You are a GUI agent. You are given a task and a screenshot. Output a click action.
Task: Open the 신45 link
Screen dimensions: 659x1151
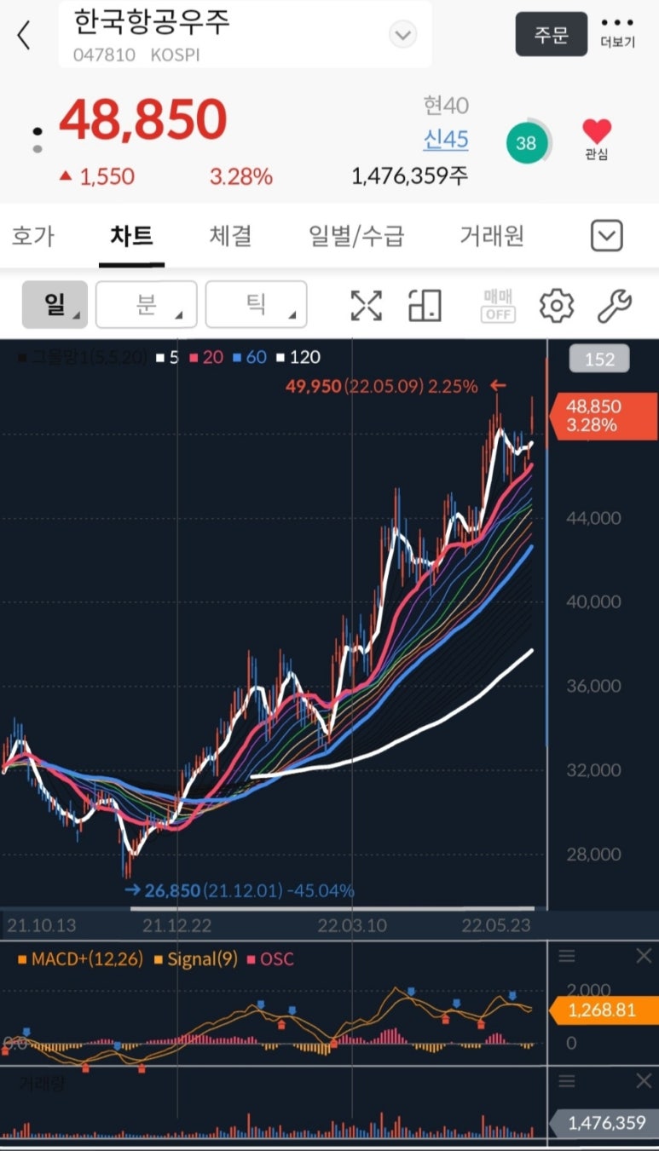pyautogui.click(x=446, y=140)
